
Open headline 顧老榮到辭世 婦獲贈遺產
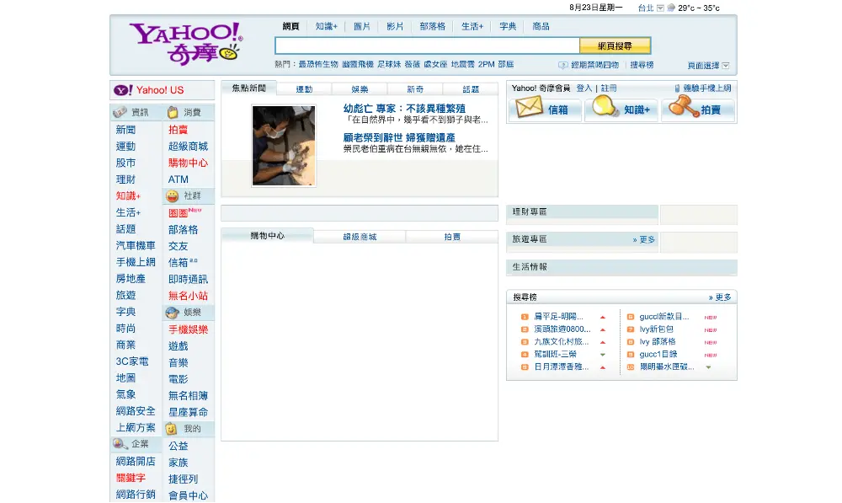click(x=399, y=137)
